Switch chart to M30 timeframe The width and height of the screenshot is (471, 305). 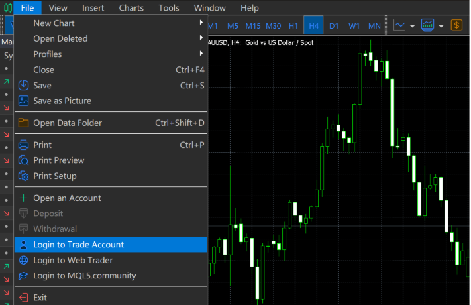274,26
